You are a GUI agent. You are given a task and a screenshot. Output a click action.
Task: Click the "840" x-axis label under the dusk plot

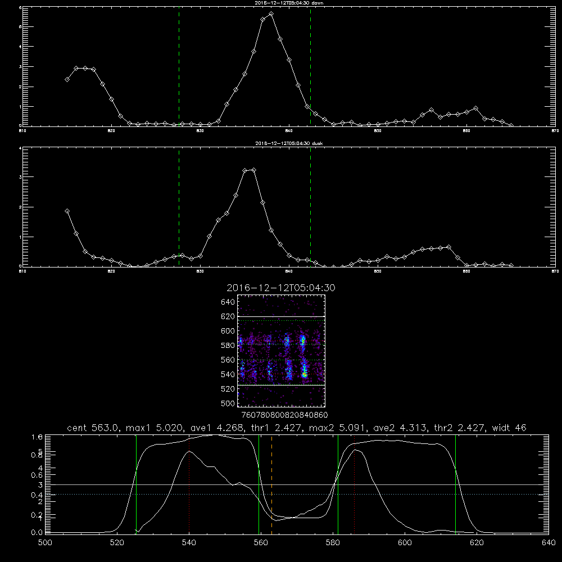[x=289, y=271]
